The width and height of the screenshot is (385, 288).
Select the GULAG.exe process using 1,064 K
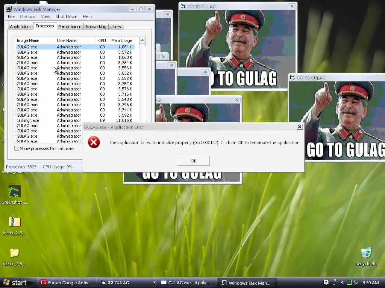[x=75, y=47]
